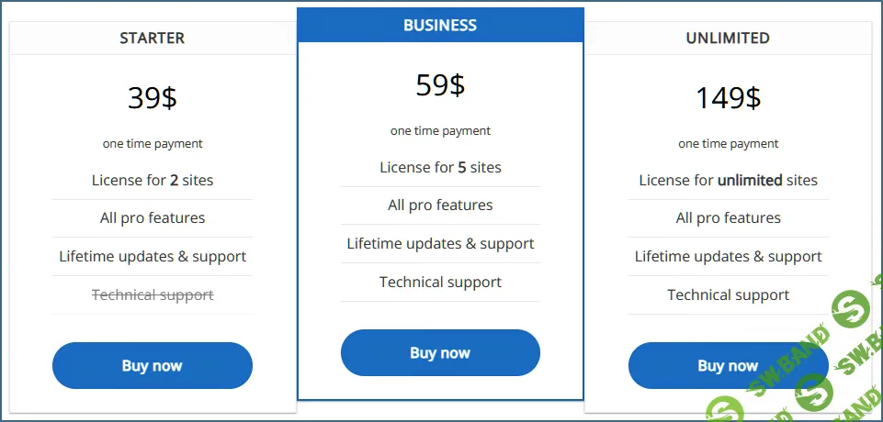This screenshot has width=883, height=422.
Task: Click the 39$ price
Action: pos(153,97)
